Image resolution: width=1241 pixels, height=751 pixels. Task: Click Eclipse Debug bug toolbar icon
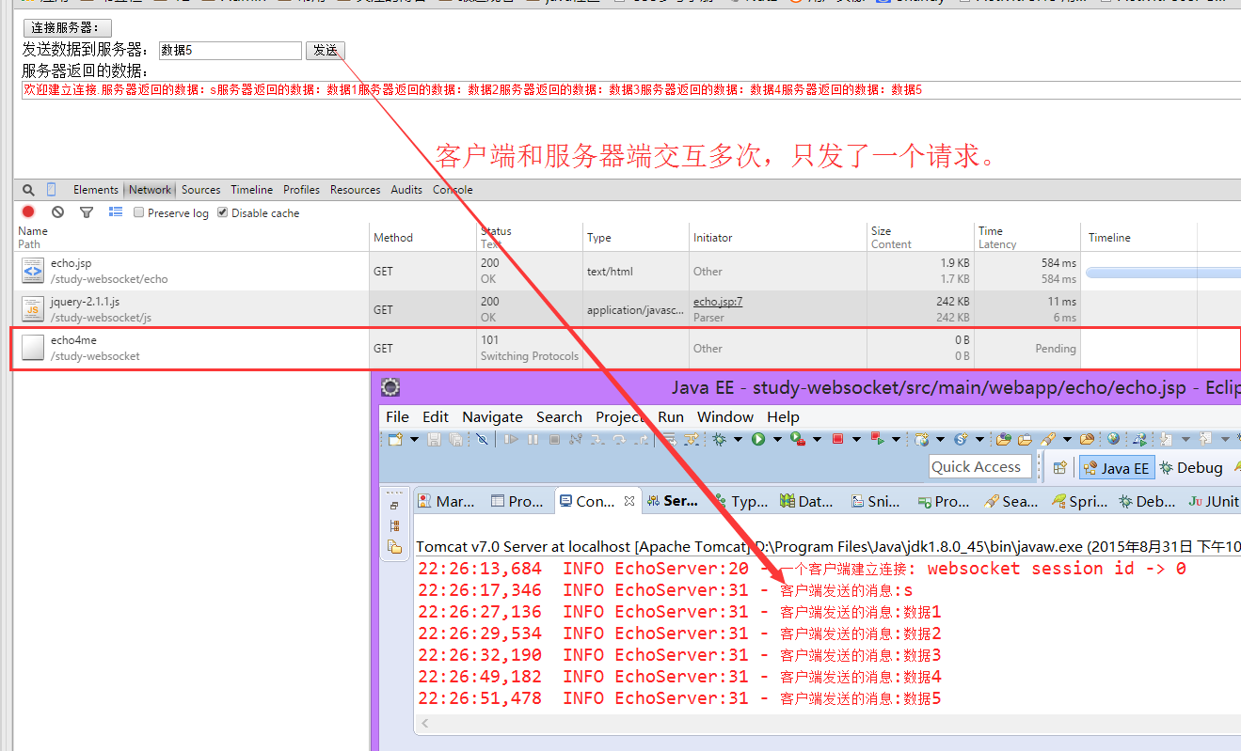pyautogui.click(x=719, y=439)
